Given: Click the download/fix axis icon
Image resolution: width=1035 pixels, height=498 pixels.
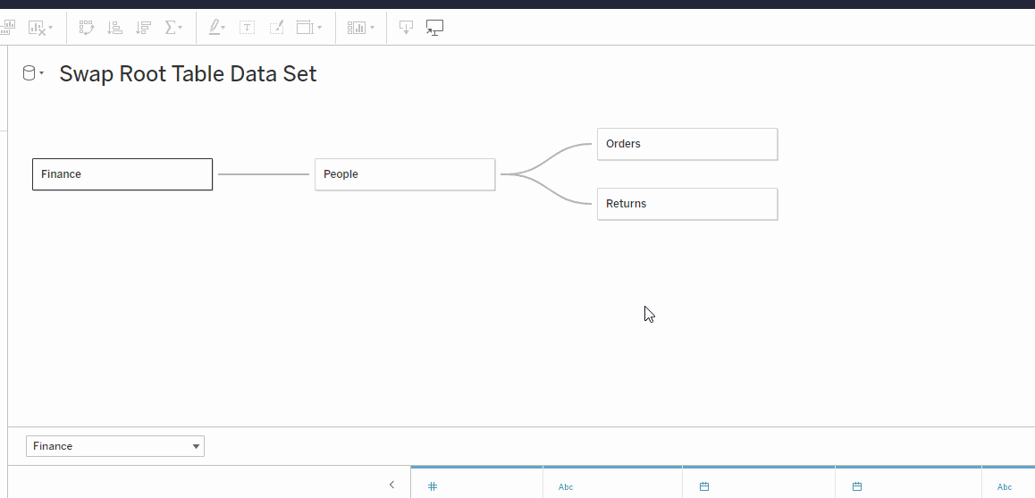Looking at the screenshot, I should 406,27.
